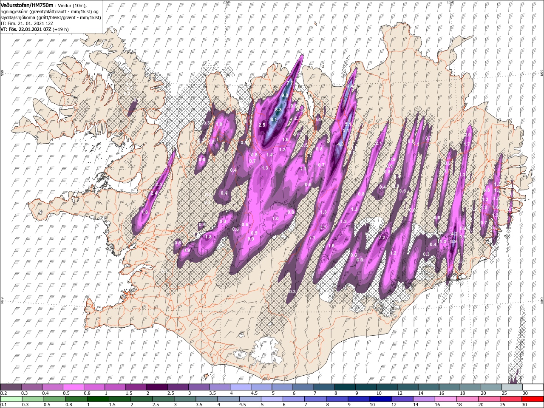Image resolution: width=544 pixels, height=408 pixels.
Task: Click the '(+19 h)' forecast offset
Action: point(61,29)
